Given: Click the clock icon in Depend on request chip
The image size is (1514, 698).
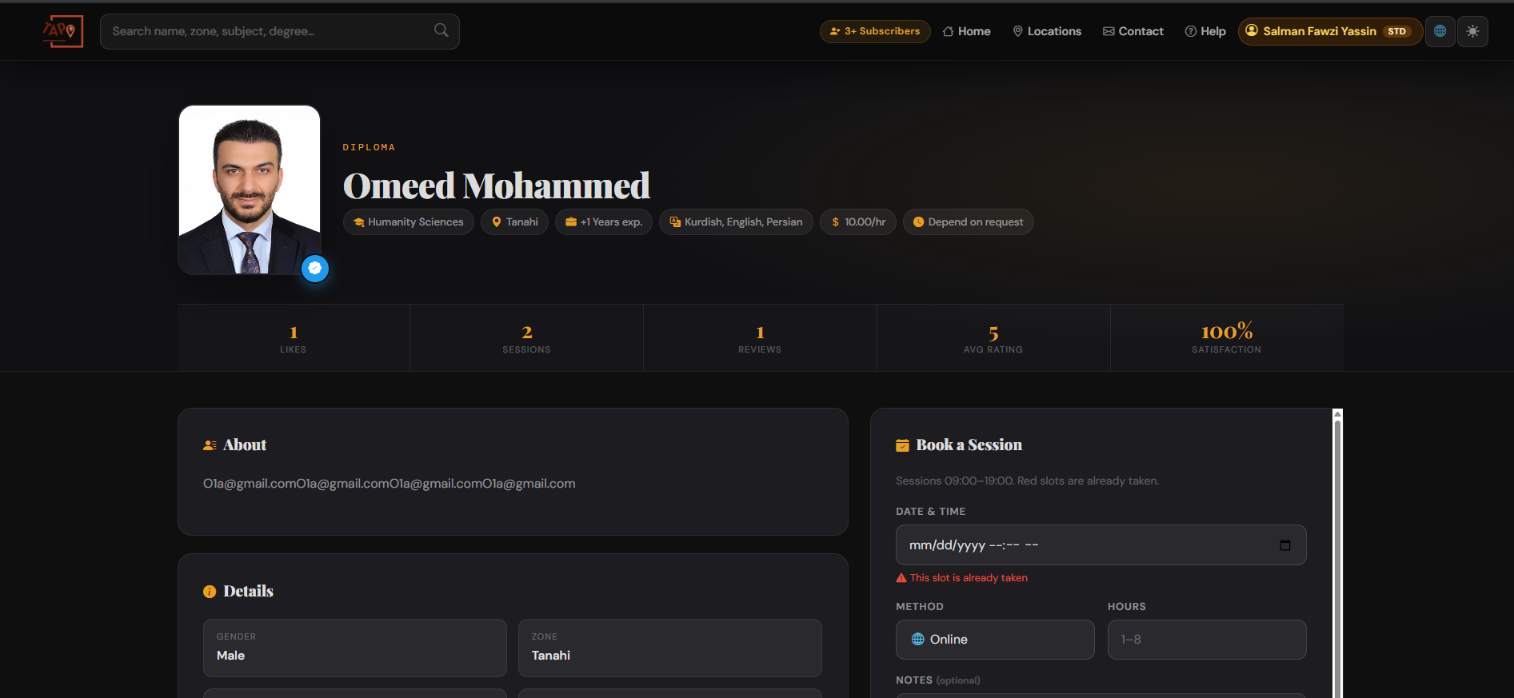Looking at the screenshot, I should pos(919,222).
